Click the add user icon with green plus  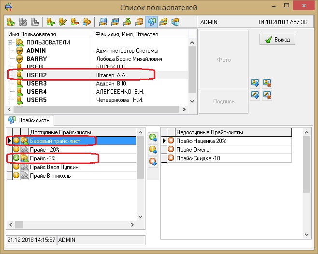(50, 22)
